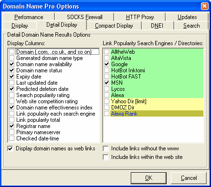Cancel the options dialog
This screenshot has height=187, width=211.
point(189,178)
